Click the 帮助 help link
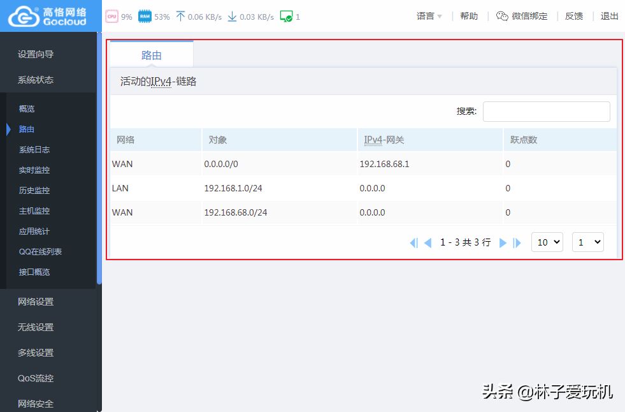 pyautogui.click(x=469, y=16)
